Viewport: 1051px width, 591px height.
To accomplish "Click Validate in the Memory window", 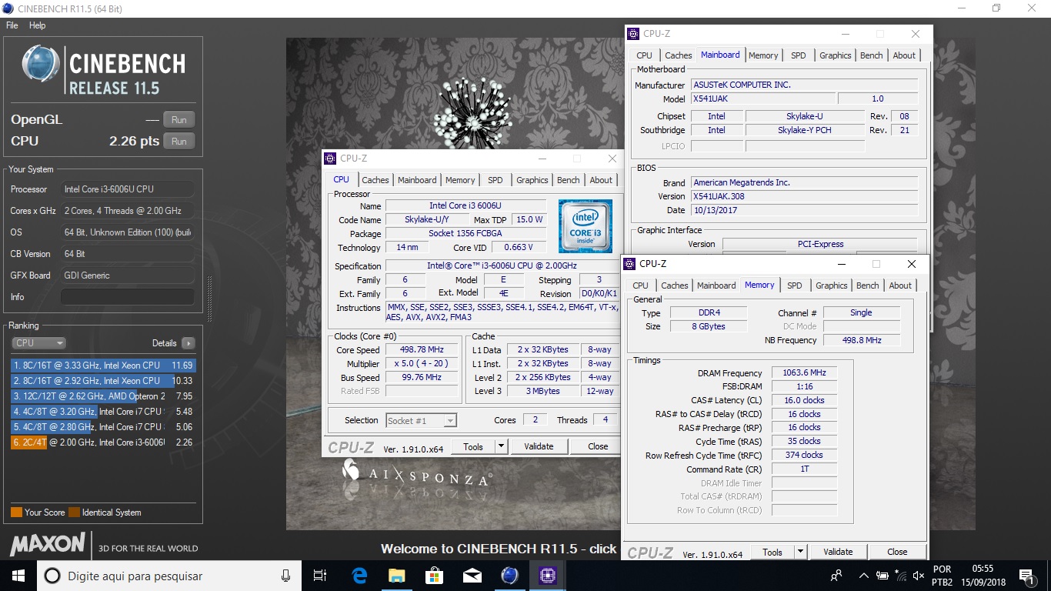I will point(838,552).
